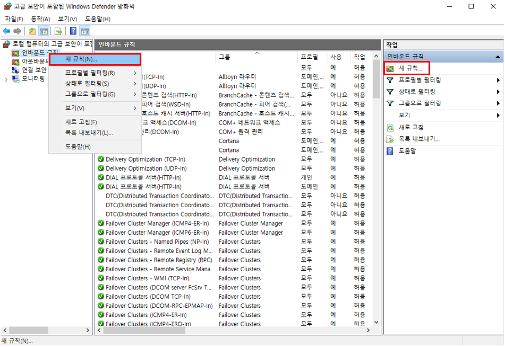This screenshot has height=347, width=505.
Task: Select Failover Clusters (DCOM TCP-In) rule
Action: (x=148, y=297)
